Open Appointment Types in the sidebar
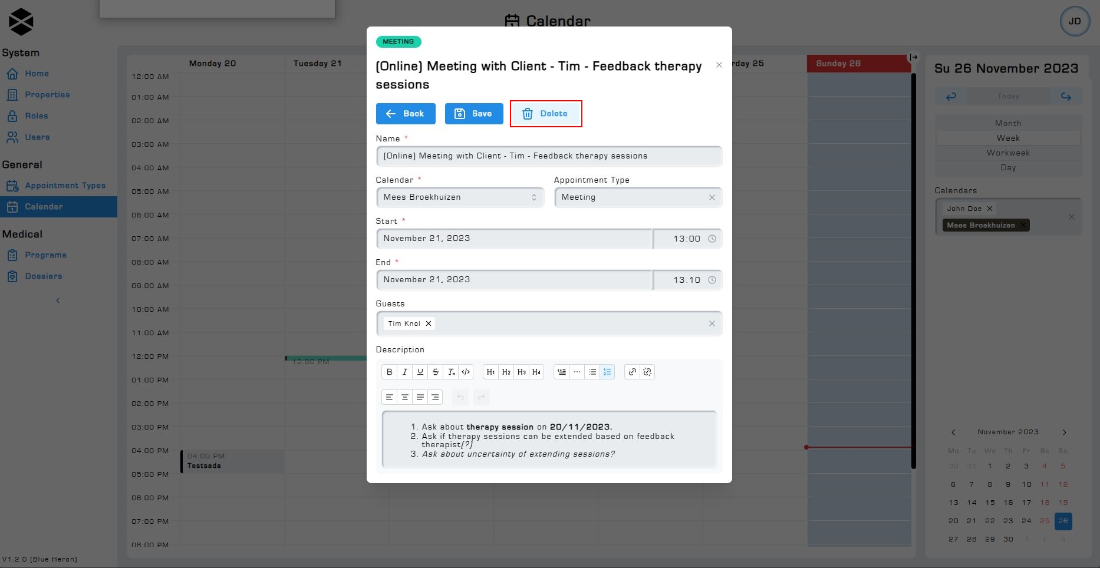The width and height of the screenshot is (1100, 568). tap(65, 186)
